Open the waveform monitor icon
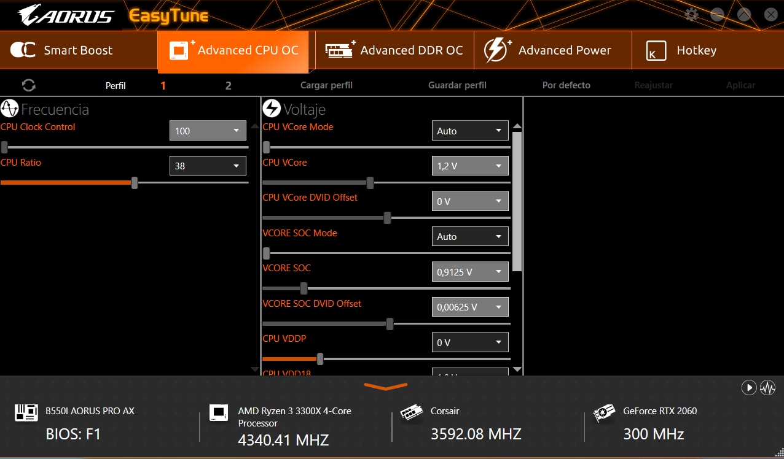 coord(767,387)
